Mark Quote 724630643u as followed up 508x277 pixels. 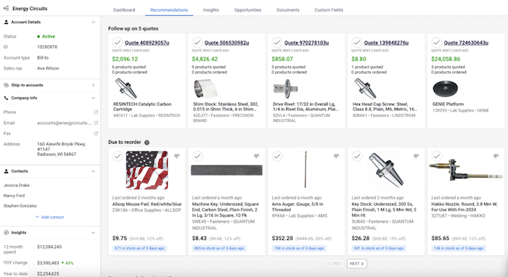click(x=436, y=42)
